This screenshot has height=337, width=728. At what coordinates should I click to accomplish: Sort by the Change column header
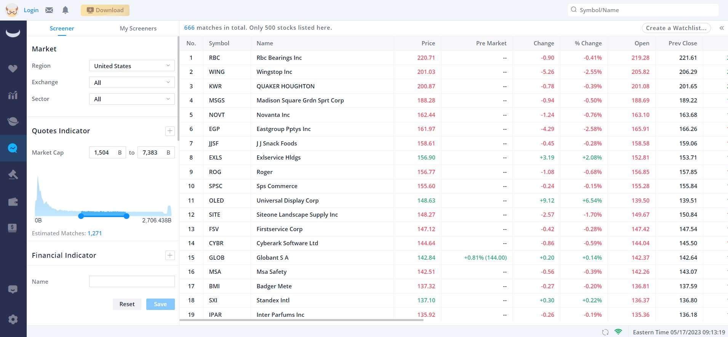[x=544, y=43]
